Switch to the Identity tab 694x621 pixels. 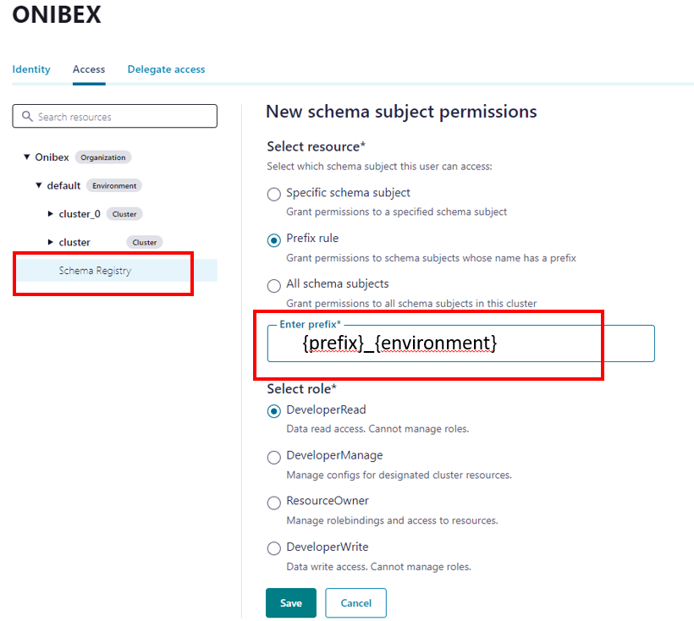tap(31, 69)
